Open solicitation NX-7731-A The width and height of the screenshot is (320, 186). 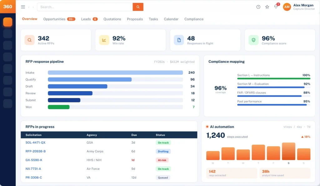pyautogui.click(x=33, y=169)
